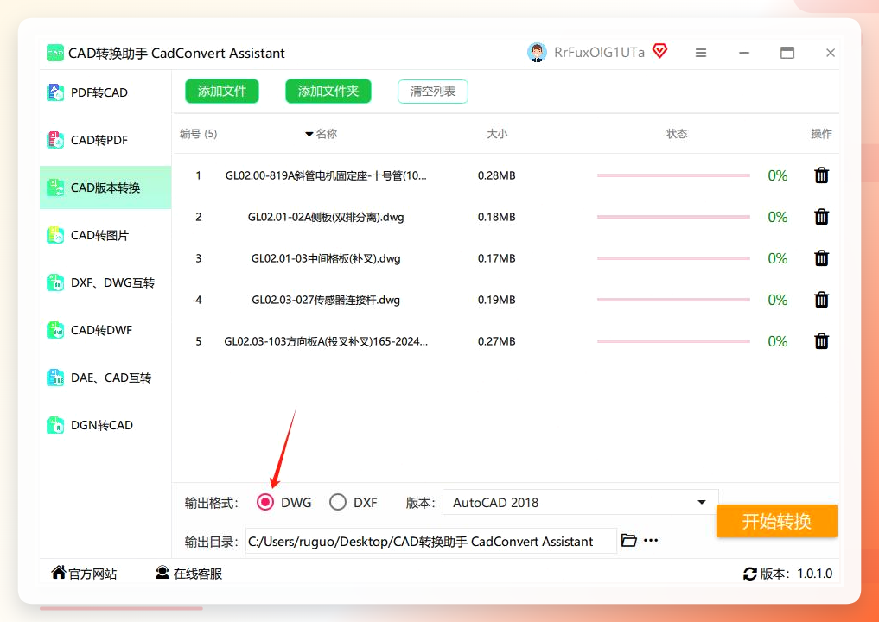Click the output directory path field
This screenshot has height=622, width=879.
[x=431, y=542]
